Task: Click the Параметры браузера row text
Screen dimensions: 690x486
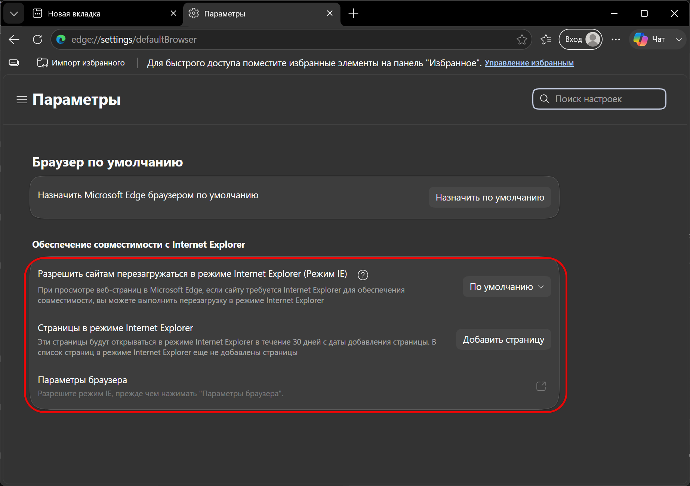Action: point(82,380)
